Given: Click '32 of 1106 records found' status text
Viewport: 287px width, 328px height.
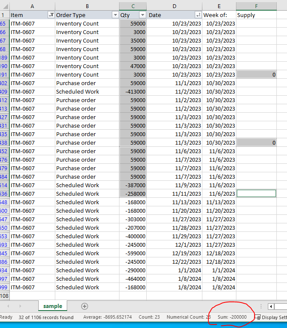Looking at the screenshot, I should pos(46,317).
